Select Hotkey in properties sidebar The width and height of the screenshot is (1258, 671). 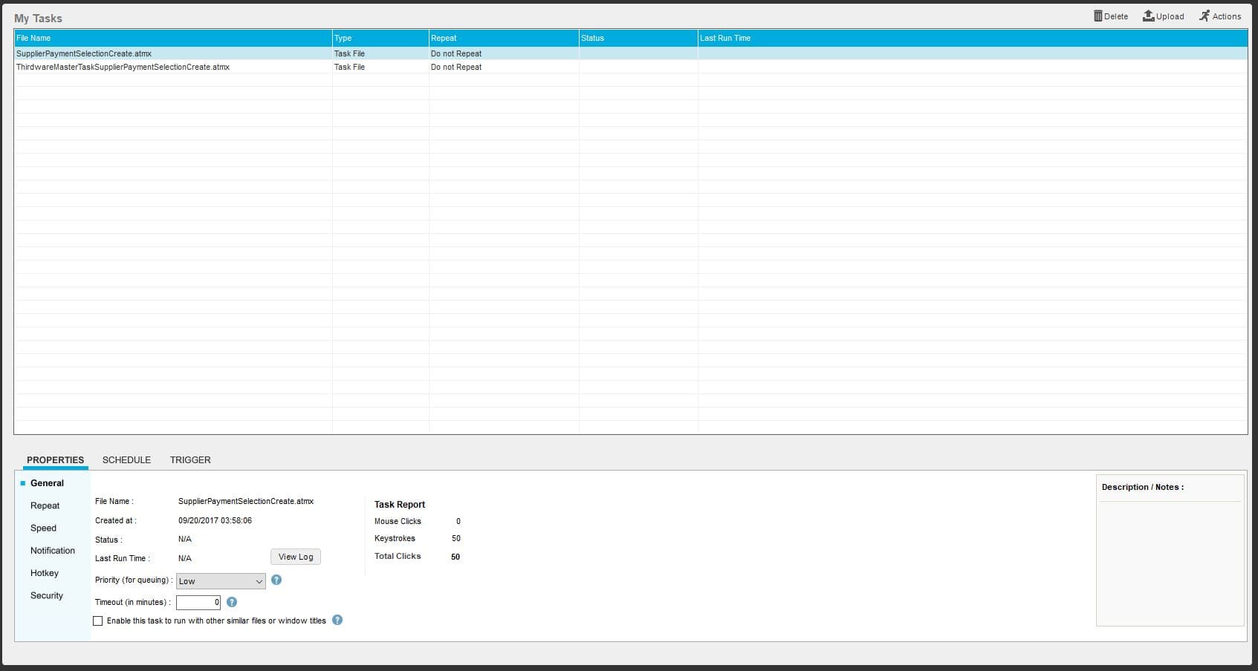[x=45, y=573]
